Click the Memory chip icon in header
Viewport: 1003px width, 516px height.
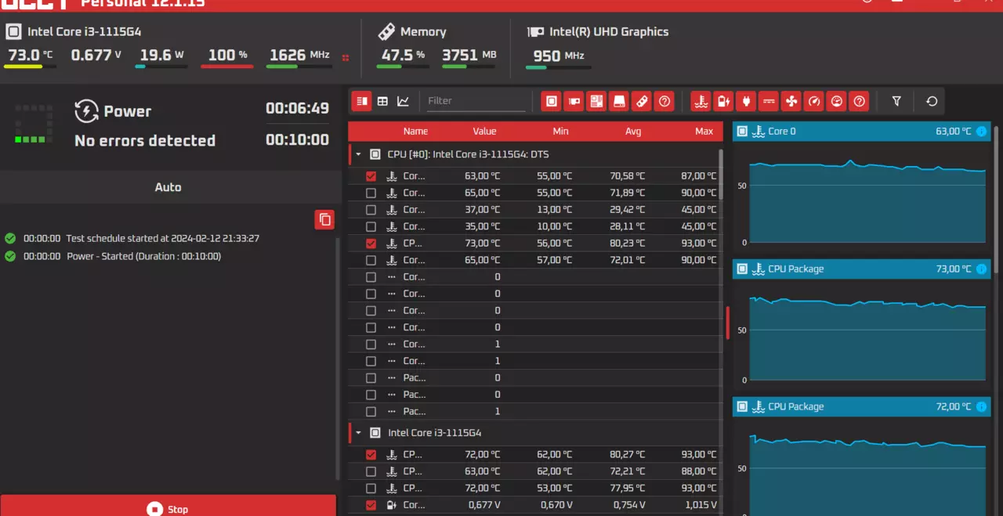pyautogui.click(x=386, y=32)
